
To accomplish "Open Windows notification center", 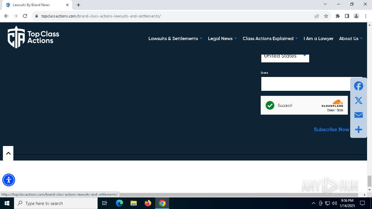I will (x=362, y=203).
